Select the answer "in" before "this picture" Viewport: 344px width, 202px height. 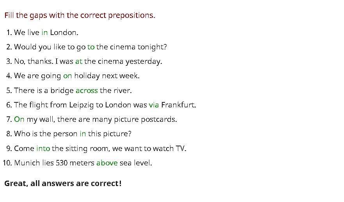pyautogui.click(x=83, y=134)
